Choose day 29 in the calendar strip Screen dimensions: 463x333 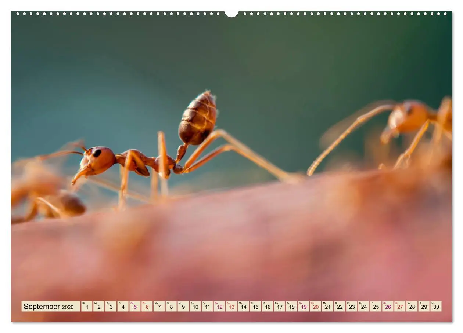[424, 307]
